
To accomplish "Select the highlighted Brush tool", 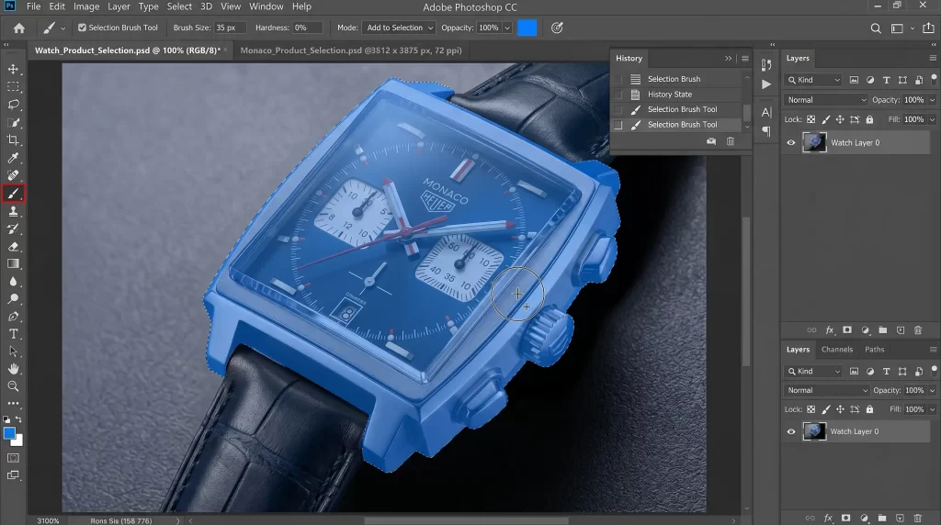I will (13, 194).
